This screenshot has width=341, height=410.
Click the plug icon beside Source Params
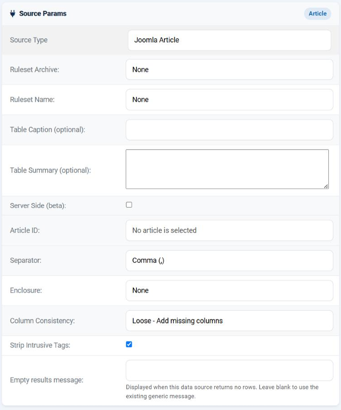click(13, 14)
